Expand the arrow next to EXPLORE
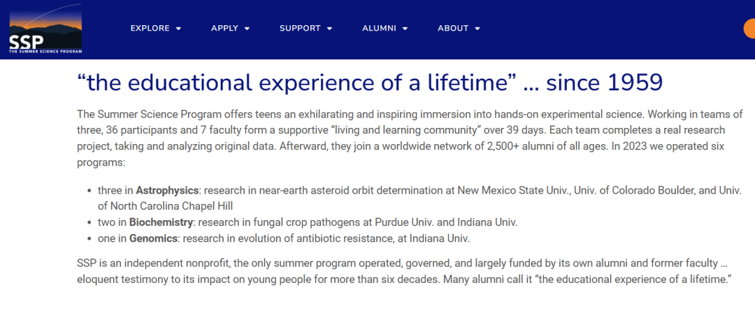 click(179, 29)
